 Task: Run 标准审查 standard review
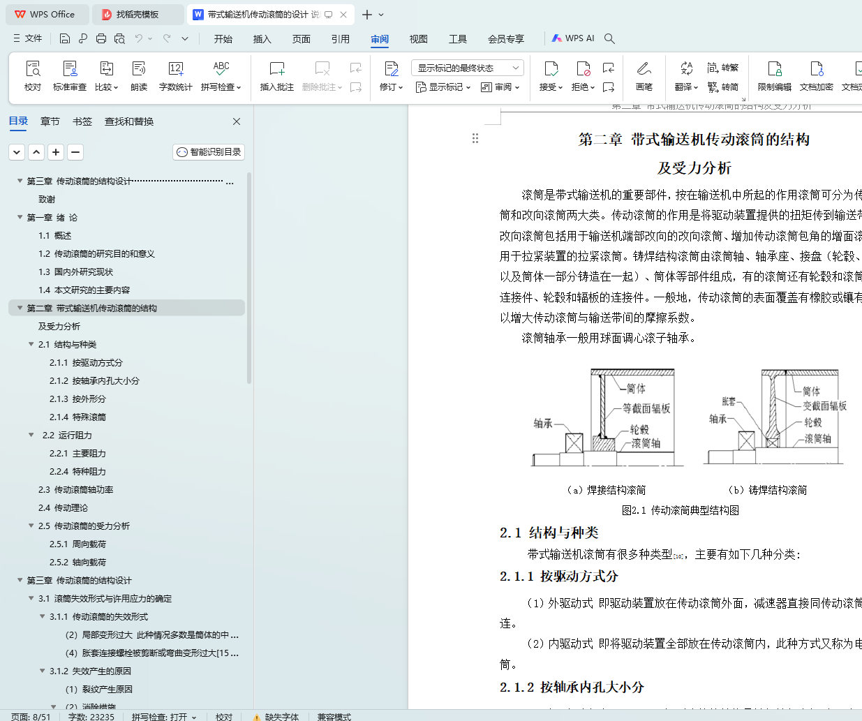[x=70, y=75]
